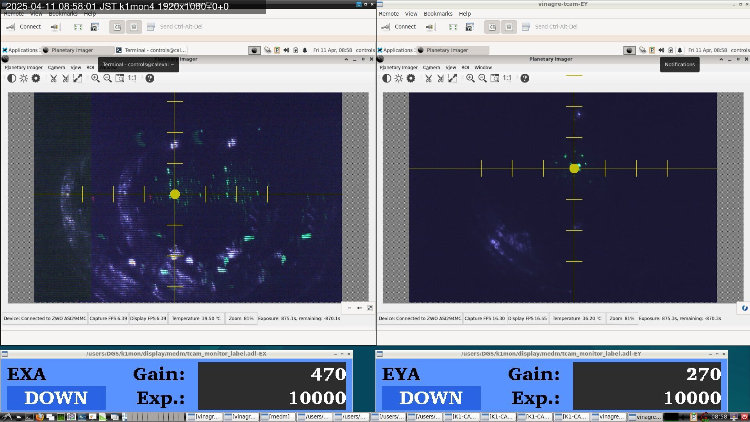Click Send Ctrl-Alt-Del in left vinagre window
750x422 pixels.
pyautogui.click(x=175, y=27)
